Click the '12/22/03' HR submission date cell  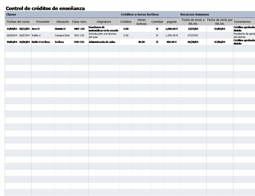(x=193, y=29)
